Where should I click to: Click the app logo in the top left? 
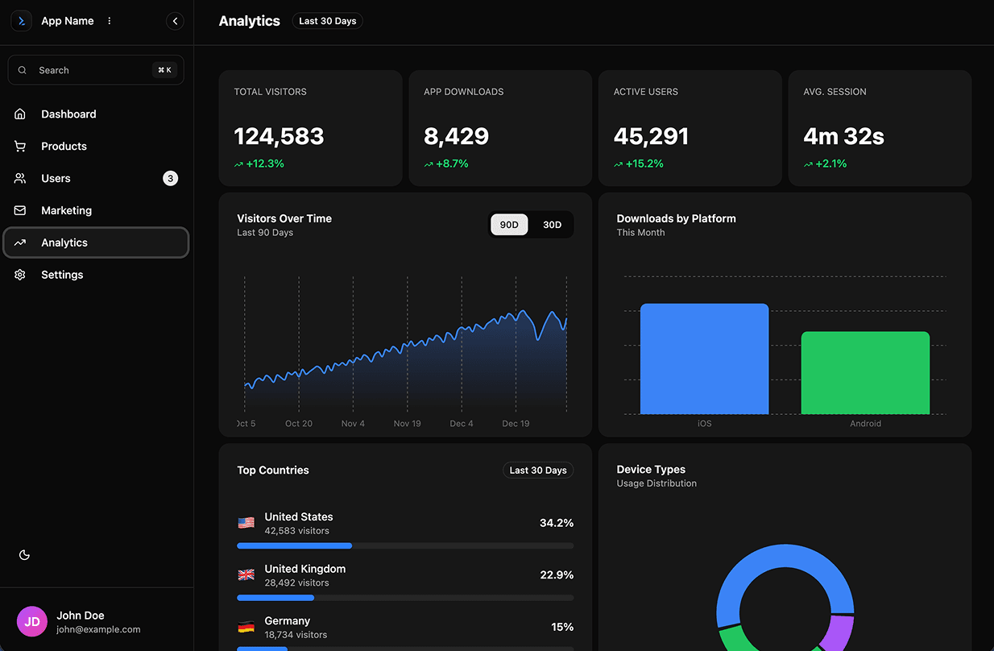coord(21,20)
